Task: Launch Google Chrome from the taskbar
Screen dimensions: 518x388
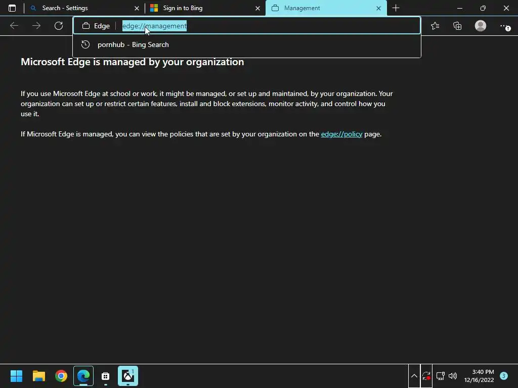Action: [x=61, y=376]
